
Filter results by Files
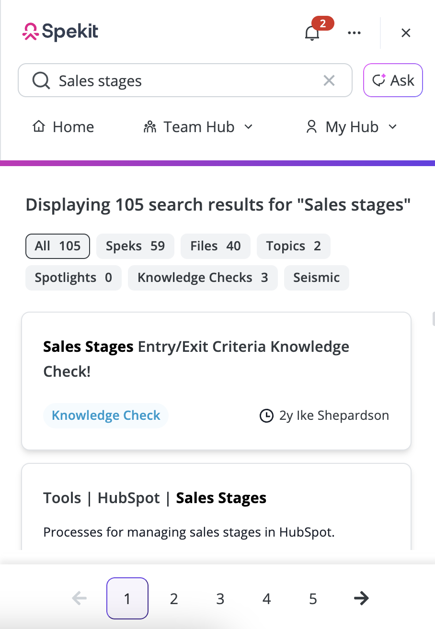click(x=215, y=246)
